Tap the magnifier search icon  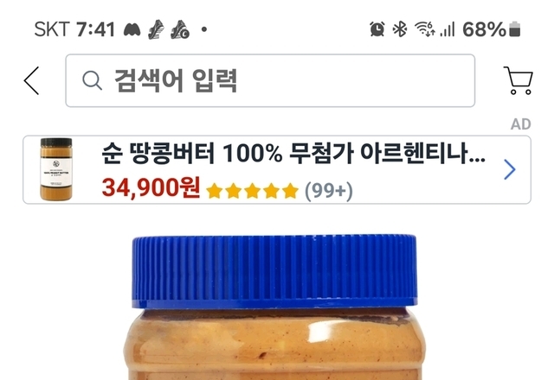click(x=93, y=80)
